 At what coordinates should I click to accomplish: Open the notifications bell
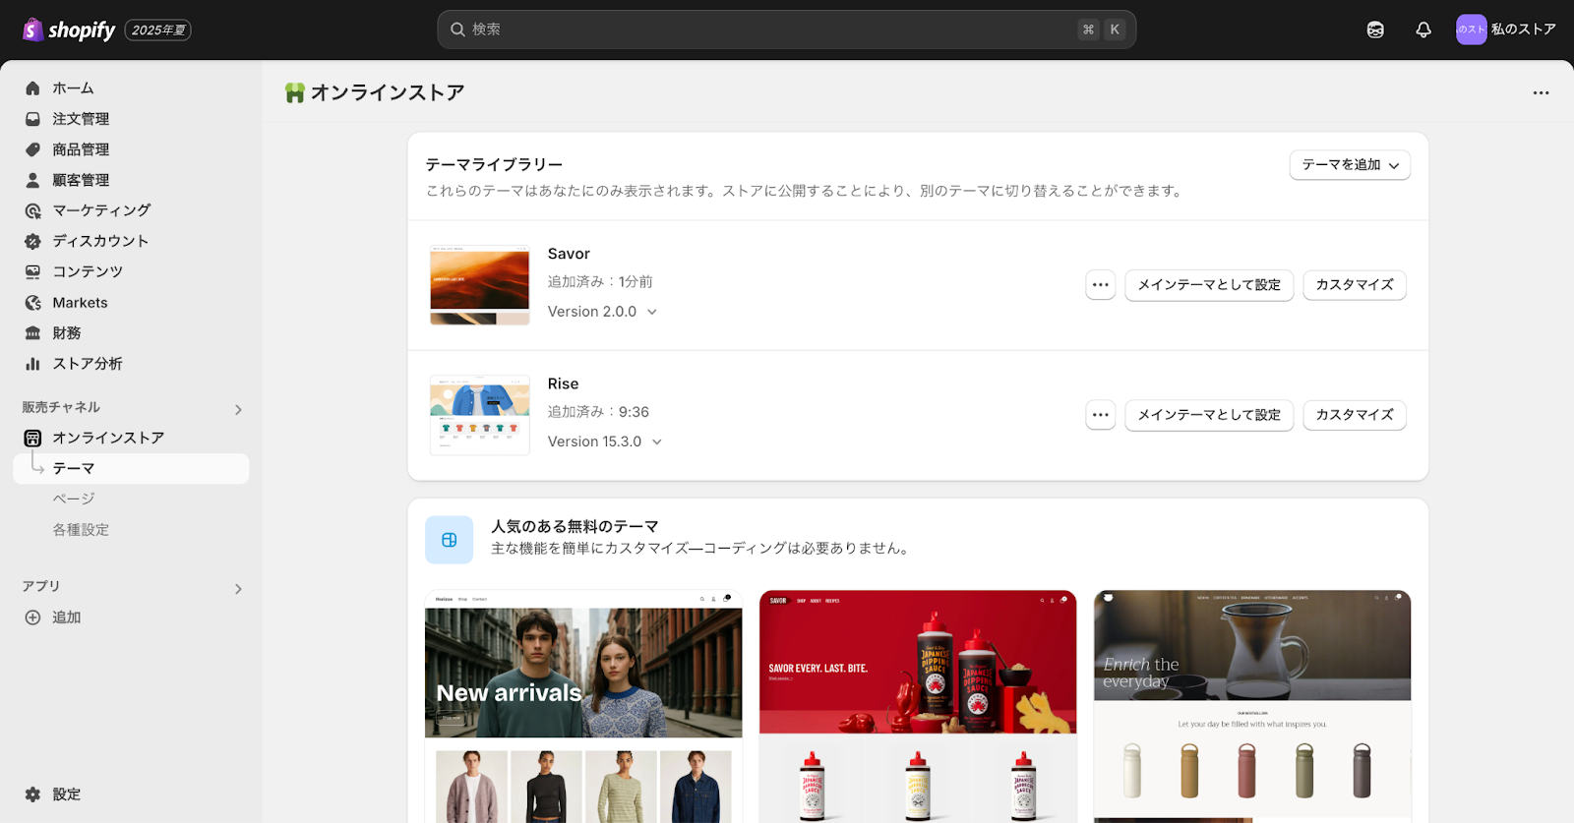click(1423, 29)
